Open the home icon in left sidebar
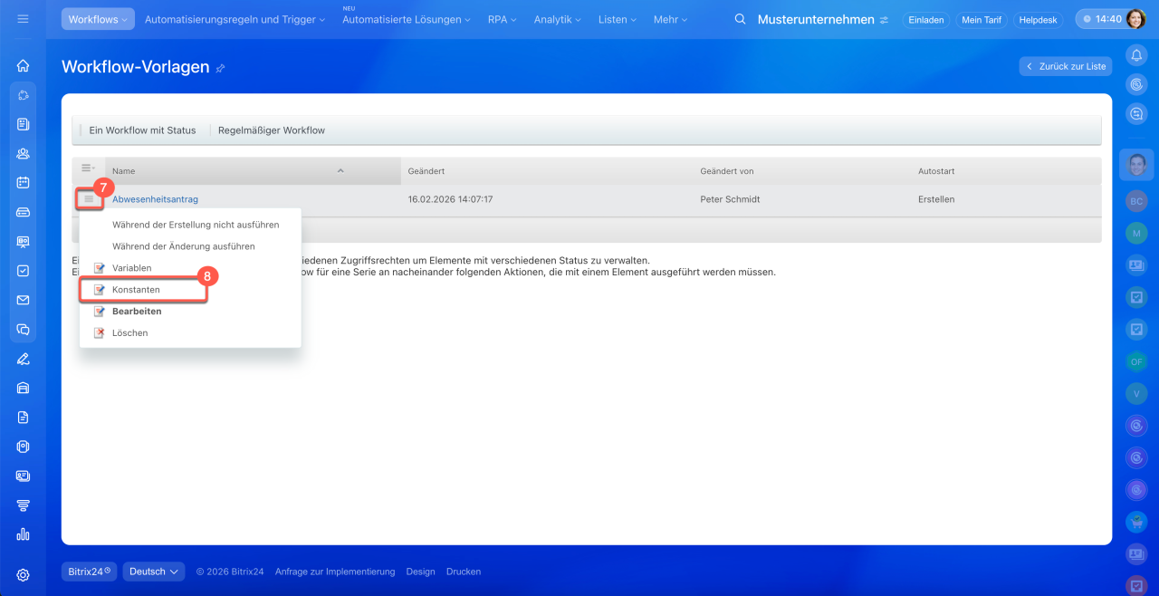 pyautogui.click(x=23, y=65)
